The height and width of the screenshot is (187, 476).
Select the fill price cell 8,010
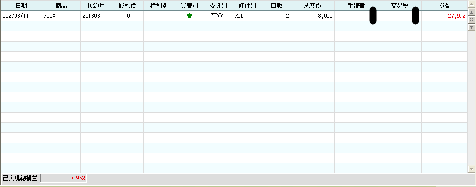click(312, 16)
